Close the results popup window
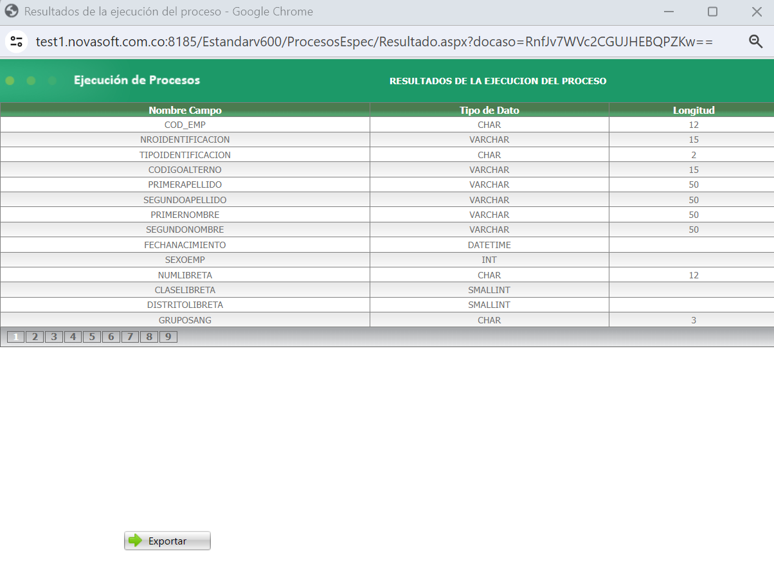 (x=757, y=12)
